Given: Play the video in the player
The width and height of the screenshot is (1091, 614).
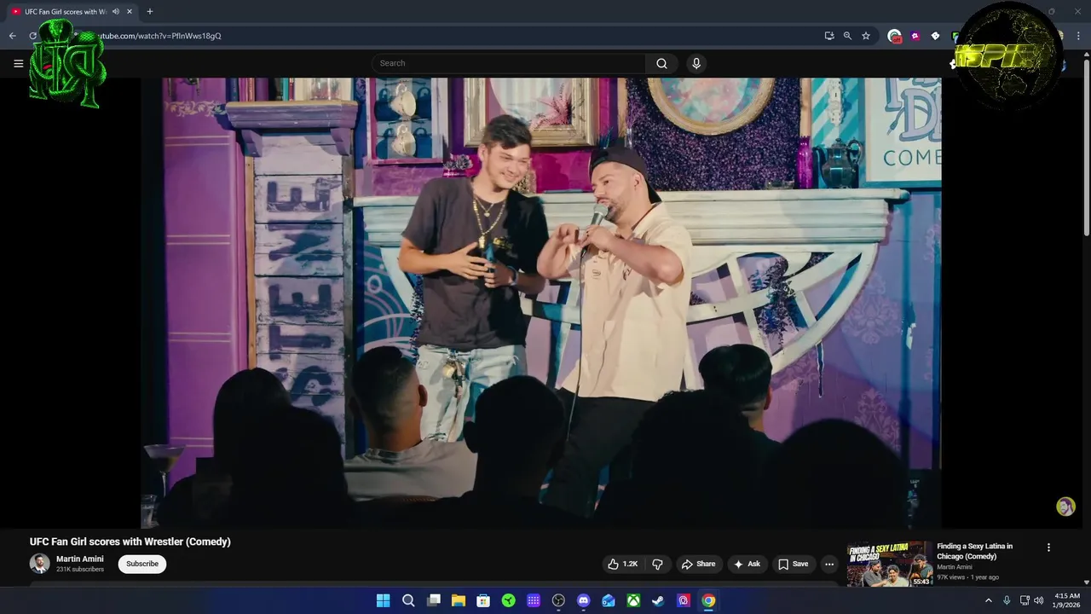Looking at the screenshot, I should pyautogui.click(x=540, y=303).
